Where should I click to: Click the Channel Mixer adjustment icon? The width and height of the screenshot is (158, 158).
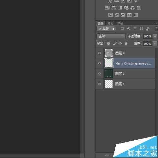[x=132, y=8]
